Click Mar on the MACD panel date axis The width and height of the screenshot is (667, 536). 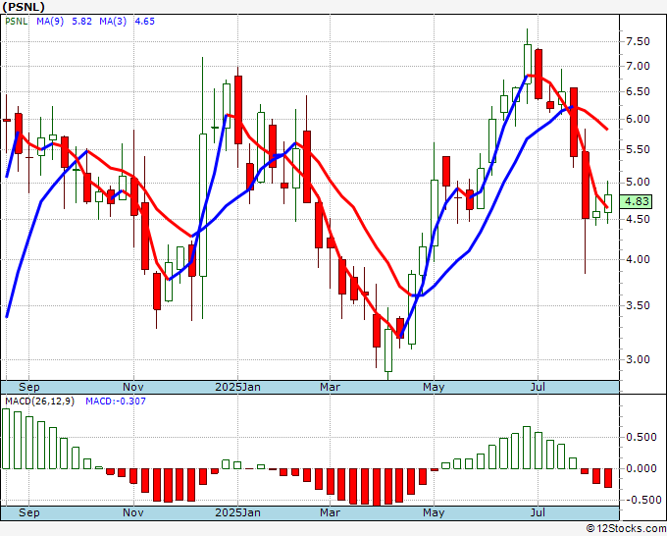(331, 513)
